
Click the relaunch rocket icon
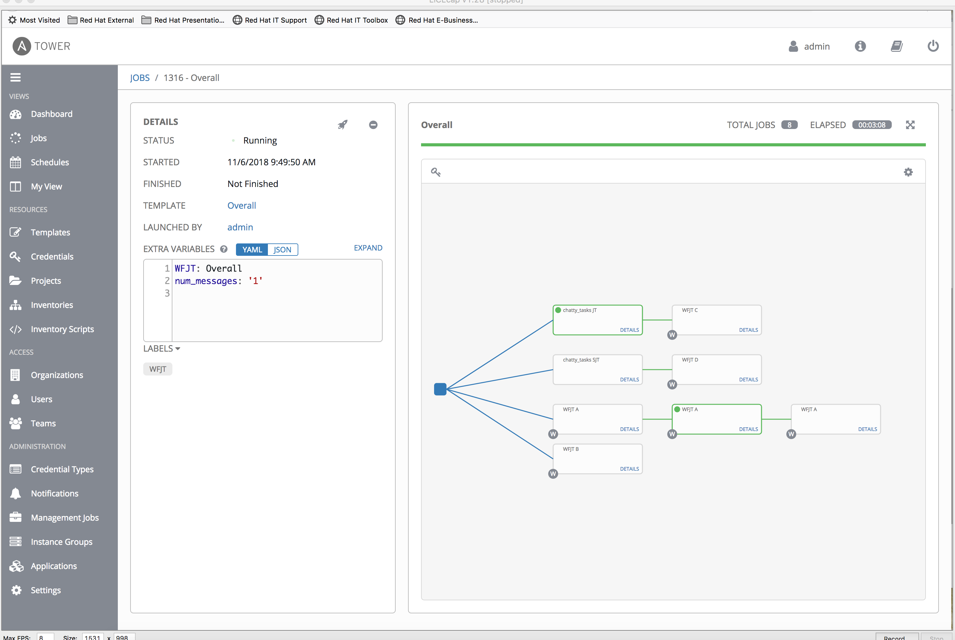pyautogui.click(x=342, y=124)
